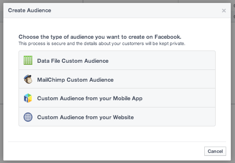Select Custom Audience from your Mobile App
Screen dimensions: 235x163
click(x=117, y=98)
